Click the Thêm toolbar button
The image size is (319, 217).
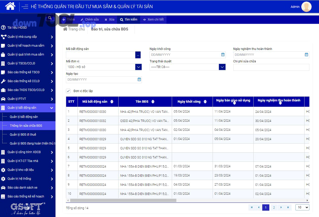click(x=68, y=20)
